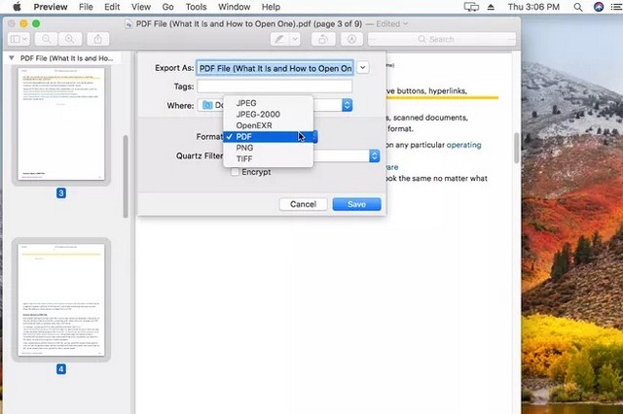This screenshot has width=623, height=414.
Task: Expand the save dialog chevron button
Action: click(x=362, y=67)
